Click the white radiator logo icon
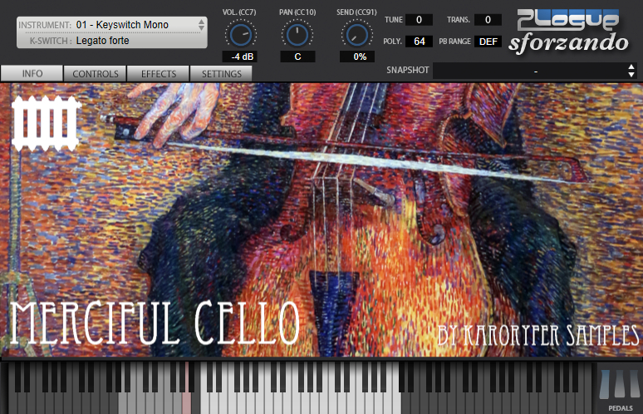 point(45,123)
